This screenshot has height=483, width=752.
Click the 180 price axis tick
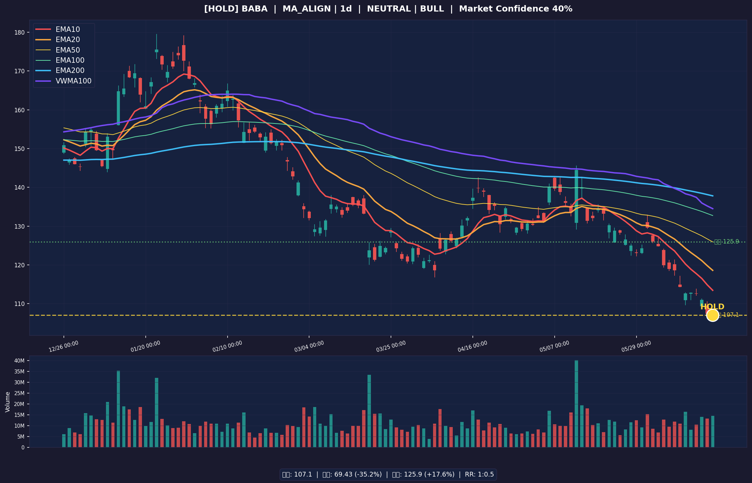coord(20,33)
